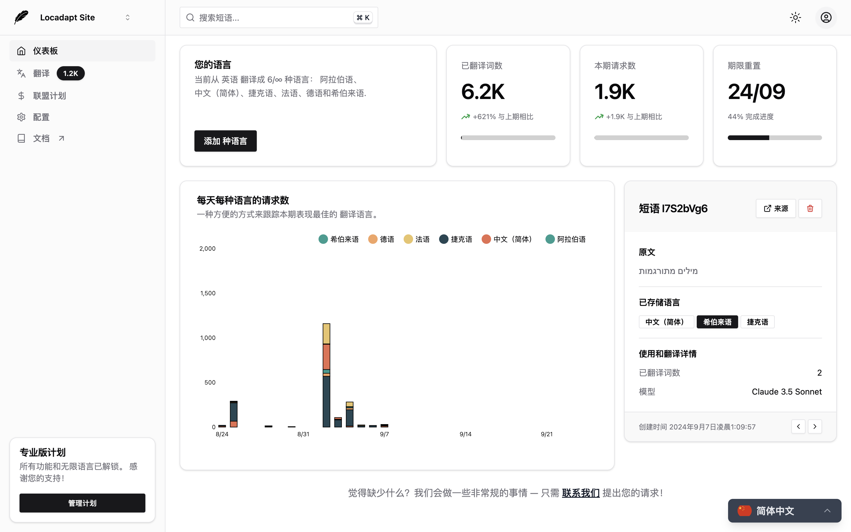
Task: Toggle 捷克语 series in chart legend
Action: [x=456, y=239]
